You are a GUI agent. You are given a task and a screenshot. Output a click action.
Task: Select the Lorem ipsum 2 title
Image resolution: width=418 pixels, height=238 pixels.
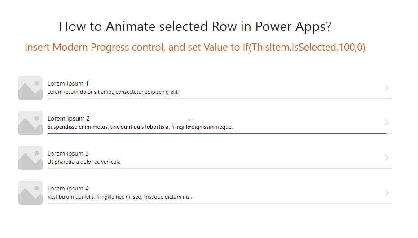point(69,118)
